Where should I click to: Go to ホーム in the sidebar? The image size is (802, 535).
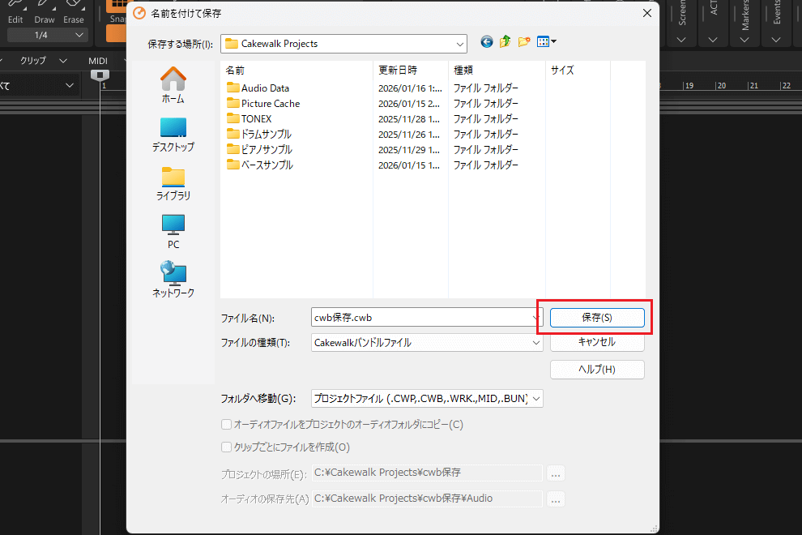[x=173, y=85]
